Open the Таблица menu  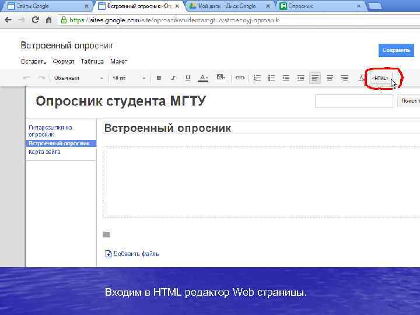[x=92, y=61]
